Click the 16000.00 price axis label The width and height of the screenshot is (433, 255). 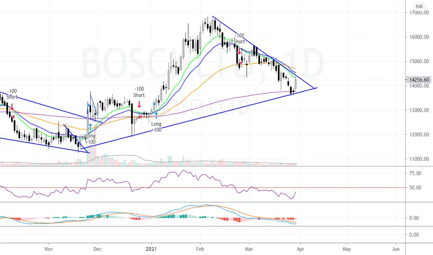click(x=419, y=37)
